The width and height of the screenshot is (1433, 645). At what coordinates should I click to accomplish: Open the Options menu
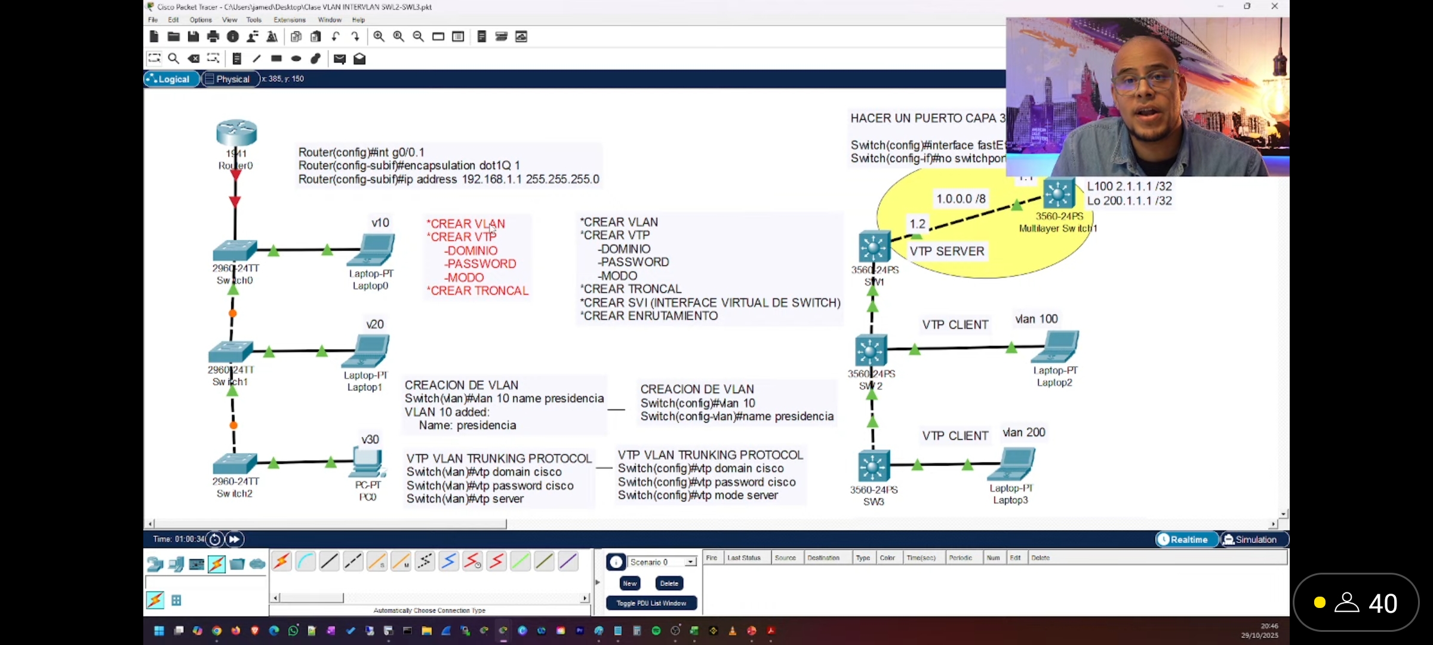click(201, 20)
